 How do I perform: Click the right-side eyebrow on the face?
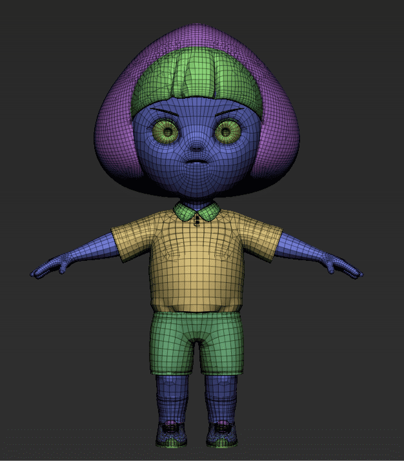tap(230, 112)
